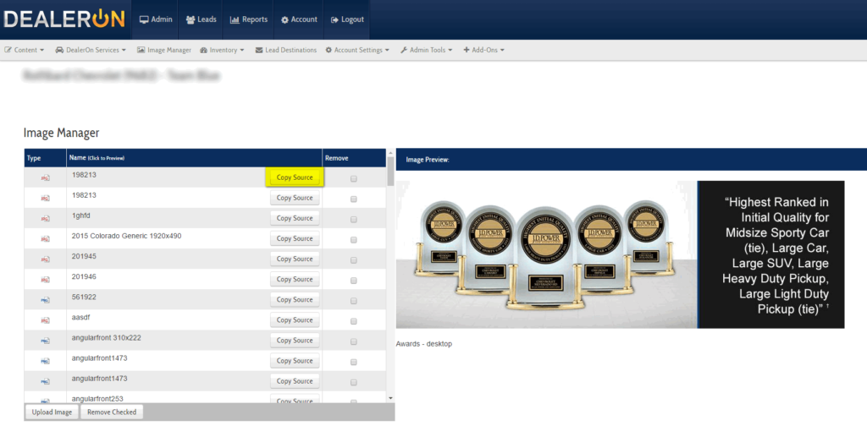Click the file type icon for aasdf
The width and height of the screenshot is (867, 442).
tap(46, 320)
